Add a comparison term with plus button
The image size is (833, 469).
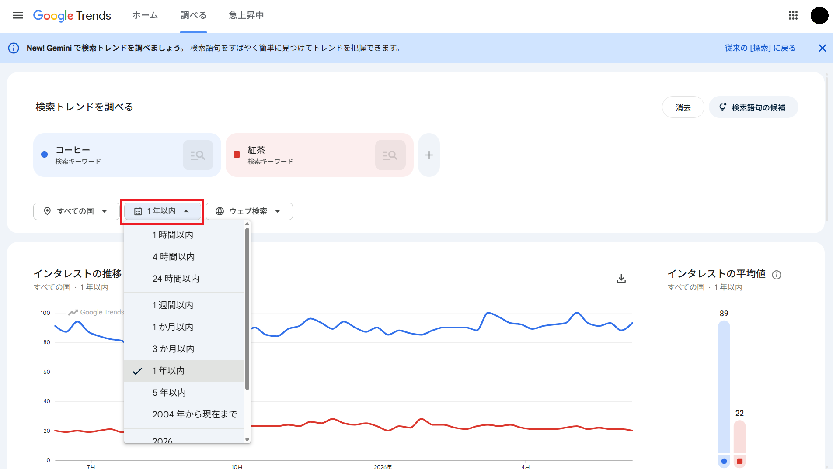click(429, 155)
